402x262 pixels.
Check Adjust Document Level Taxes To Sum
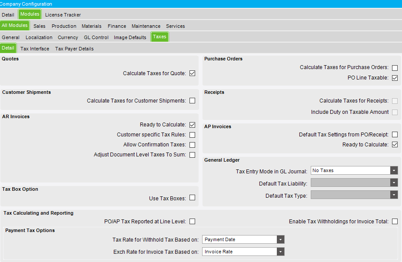[x=192, y=155]
